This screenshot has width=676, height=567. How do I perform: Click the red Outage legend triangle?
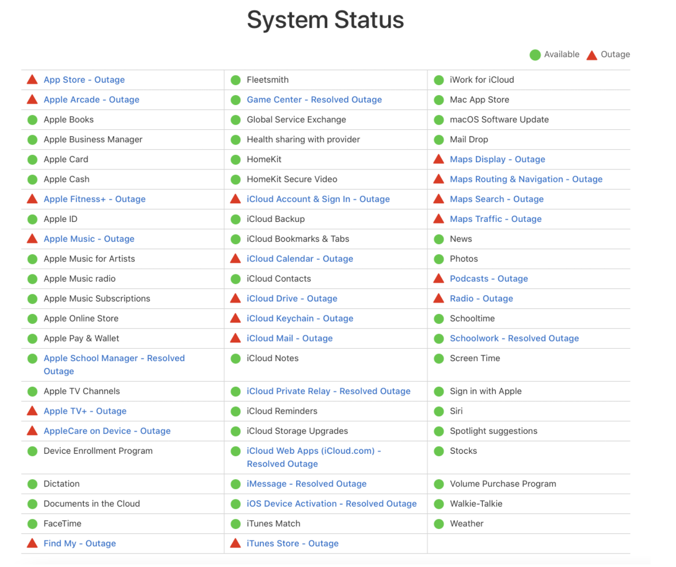pyautogui.click(x=591, y=55)
